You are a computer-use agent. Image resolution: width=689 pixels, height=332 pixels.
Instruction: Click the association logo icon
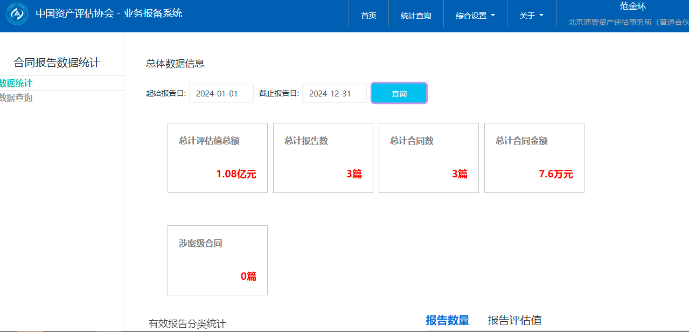pyautogui.click(x=17, y=14)
